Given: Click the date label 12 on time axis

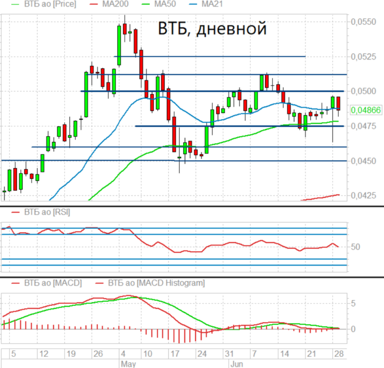Looking at the screenshot, I should click(44, 354).
